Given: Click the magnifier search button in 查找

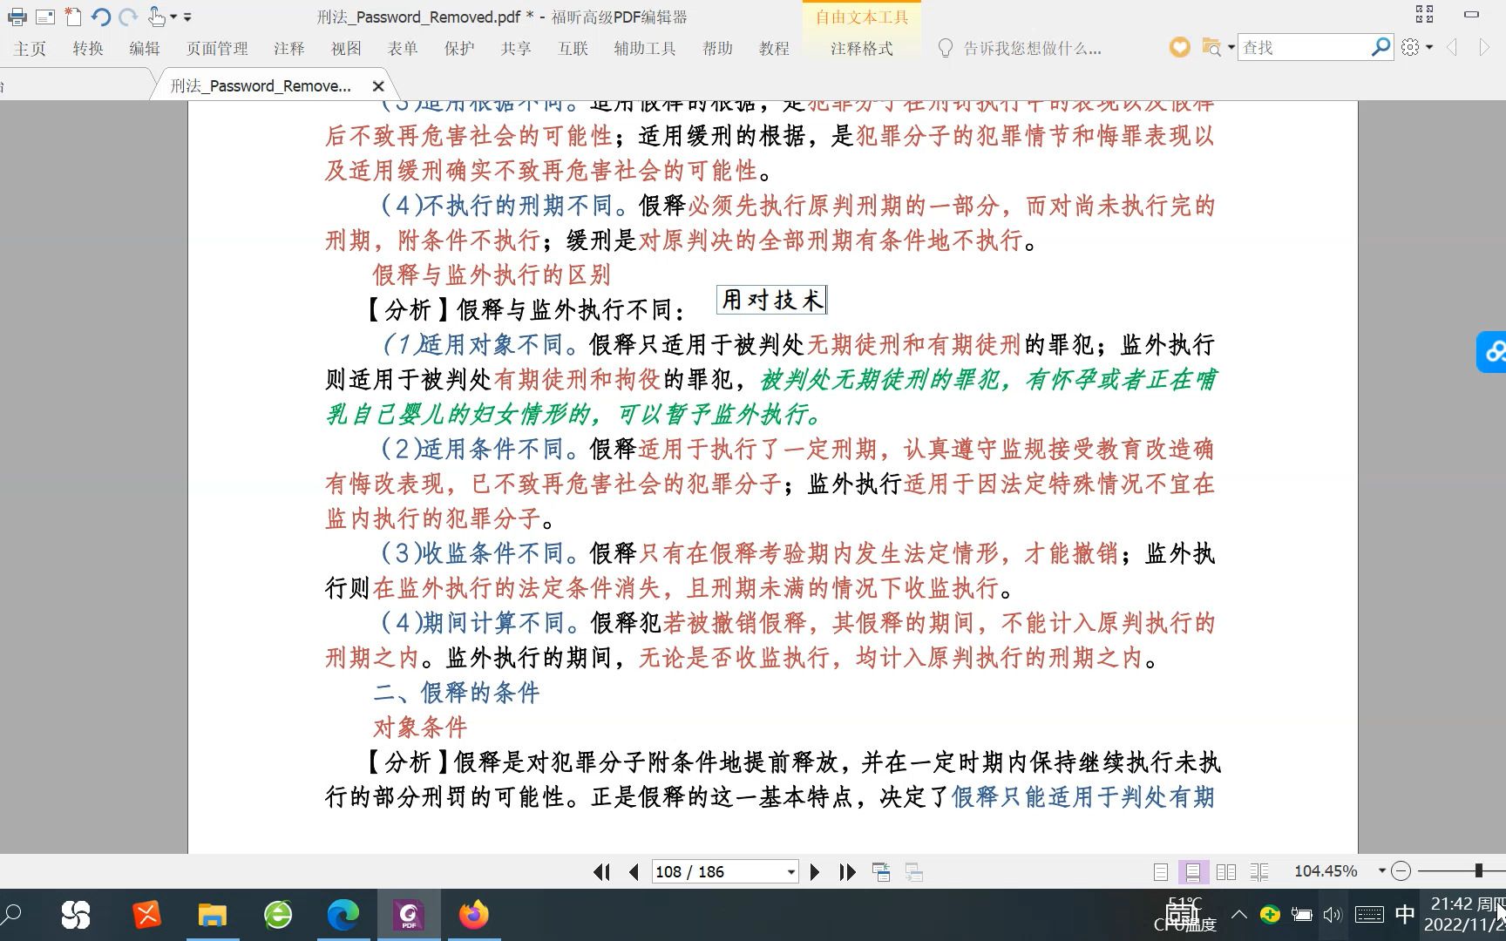Looking at the screenshot, I should [1380, 47].
